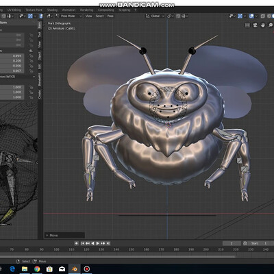The image size is (274, 274).
Task: Jump to timeline start frame
Action: tap(83, 243)
